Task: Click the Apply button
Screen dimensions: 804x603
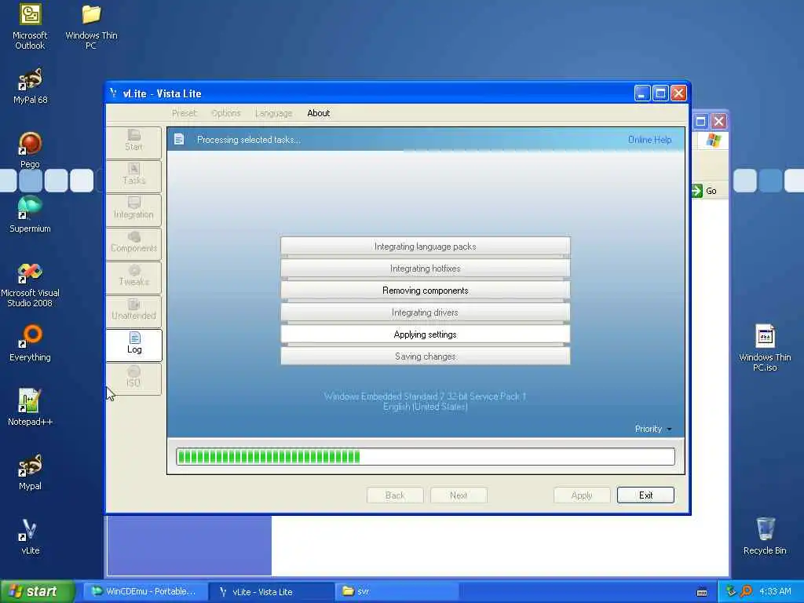Action: point(582,495)
